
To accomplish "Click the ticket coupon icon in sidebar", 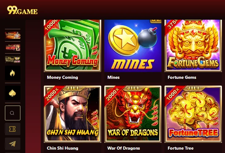I will (13, 129).
